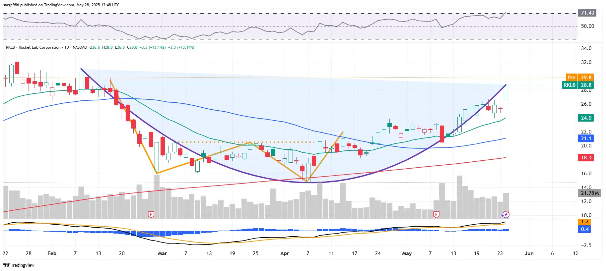Click the orange 1.2 MACD label
The image size is (606, 271).
(585, 222)
